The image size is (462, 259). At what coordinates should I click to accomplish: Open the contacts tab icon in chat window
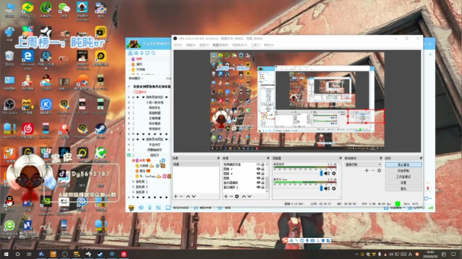coord(130,53)
